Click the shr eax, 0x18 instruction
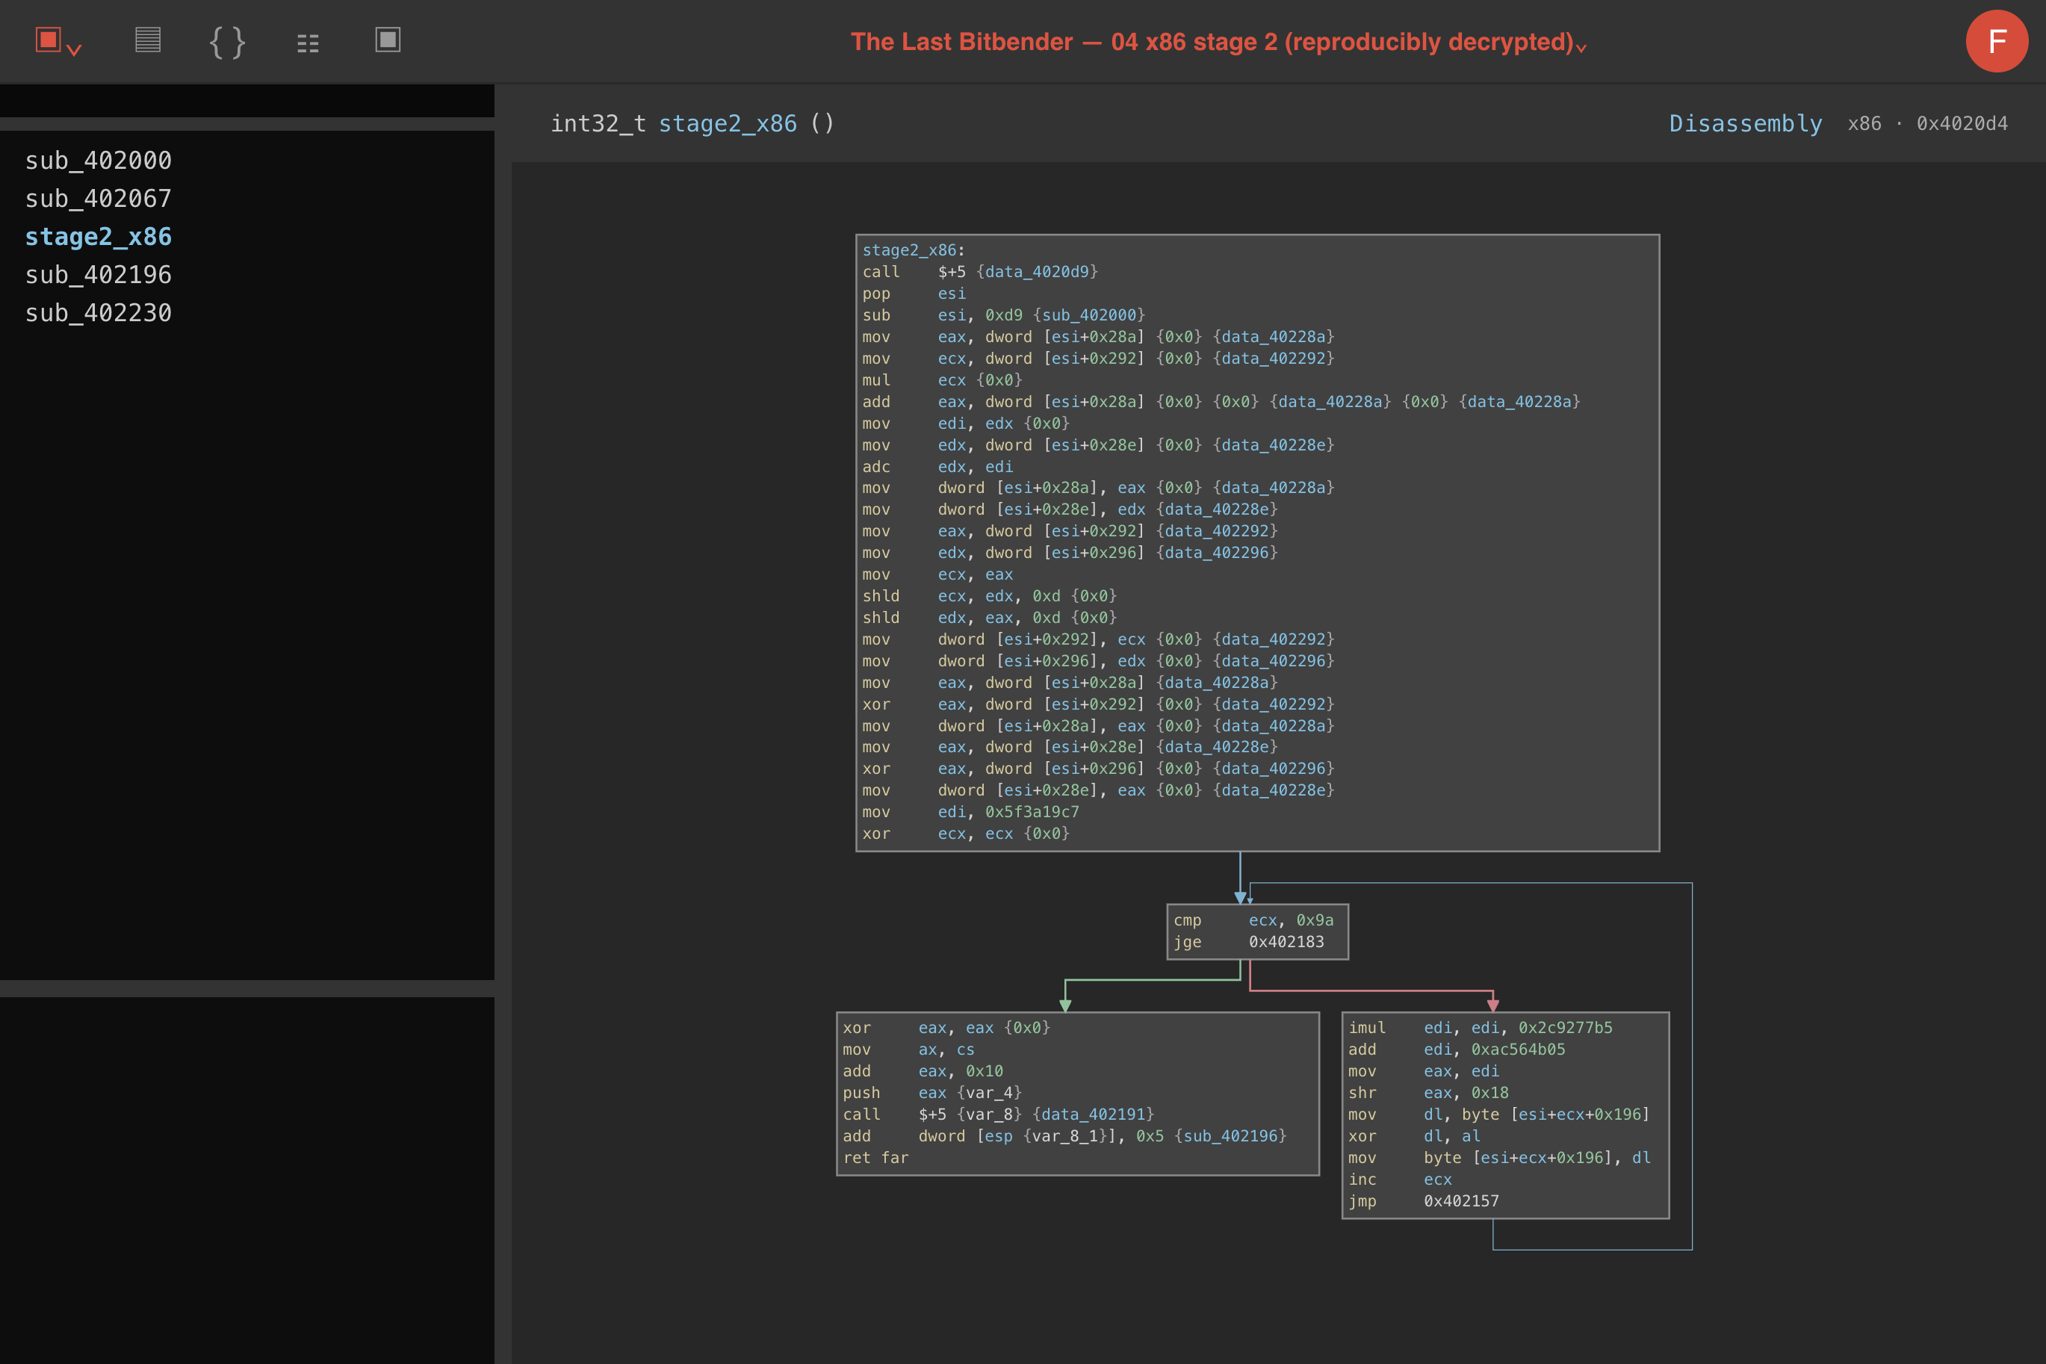This screenshot has width=2046, height=1364. [x=1428, y=1093]
